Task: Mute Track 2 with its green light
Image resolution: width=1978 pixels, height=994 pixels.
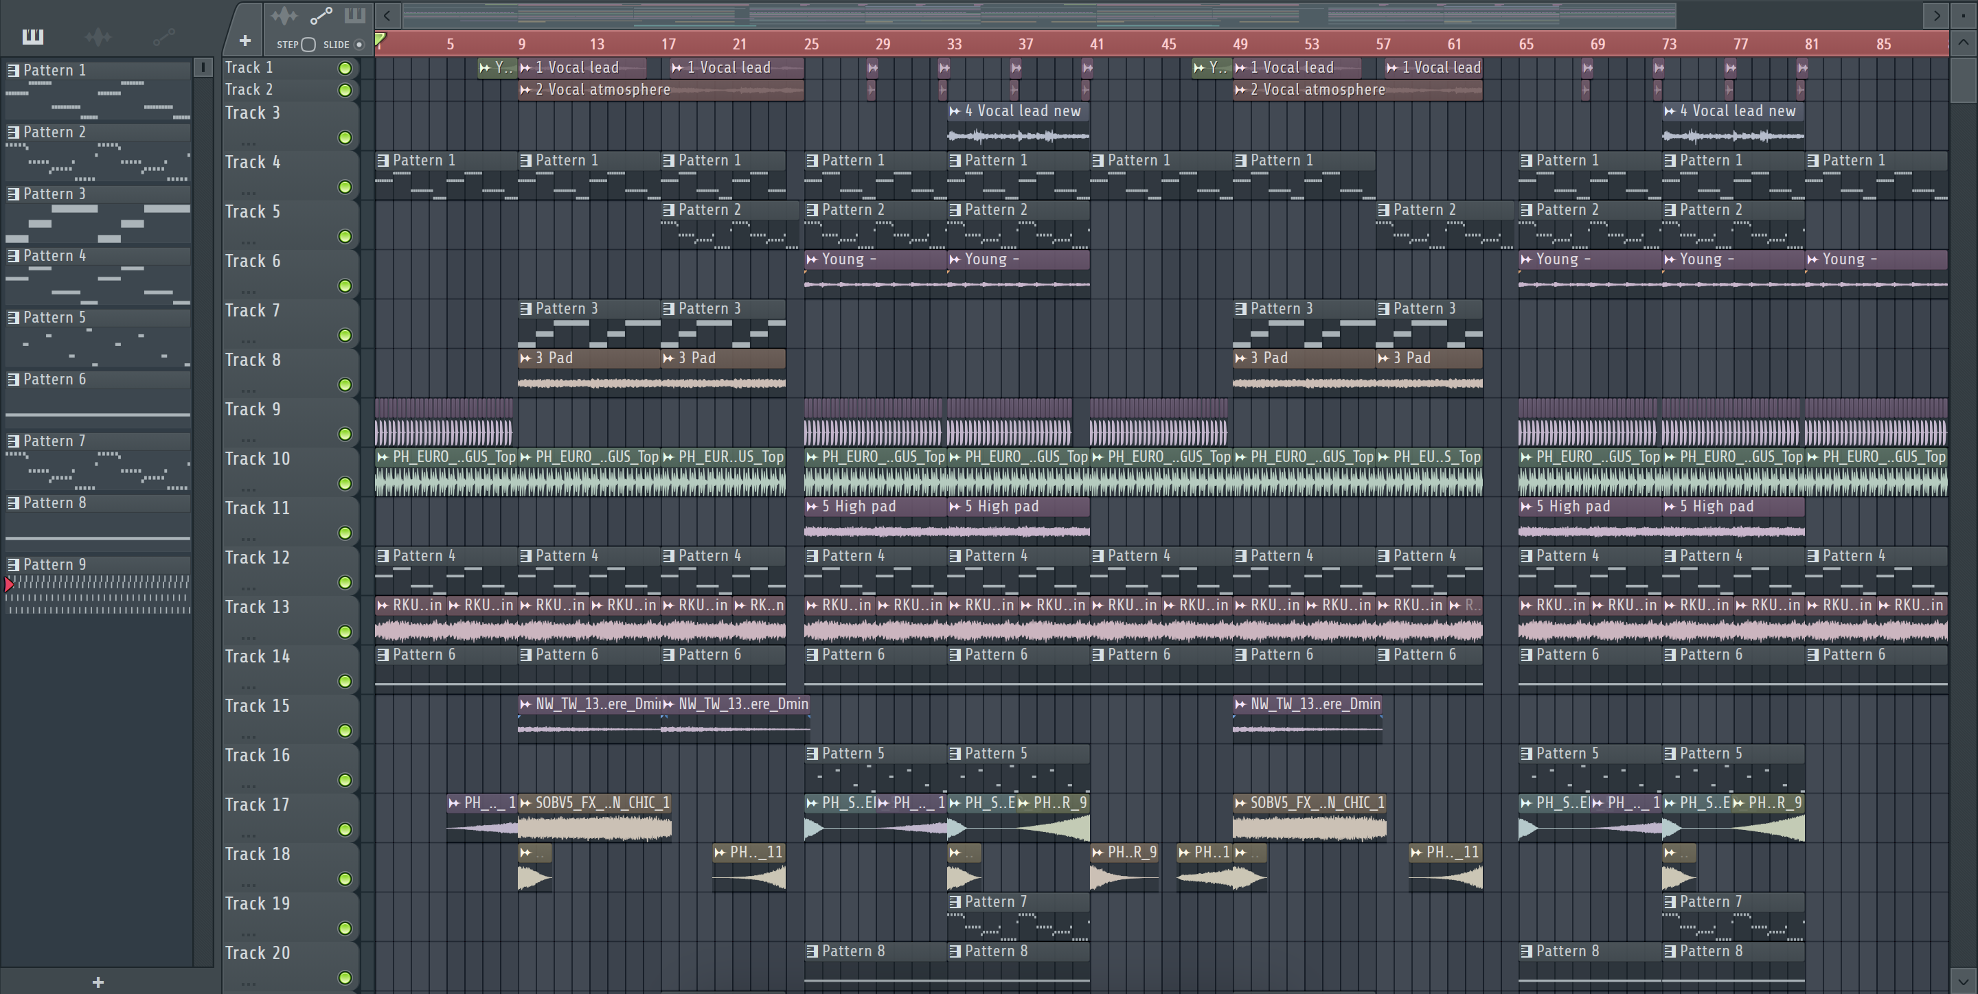Action: pos(345,91)
